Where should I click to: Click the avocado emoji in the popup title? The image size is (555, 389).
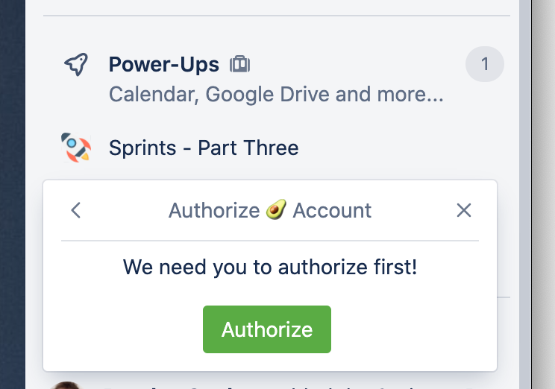(x=276, y=209)
